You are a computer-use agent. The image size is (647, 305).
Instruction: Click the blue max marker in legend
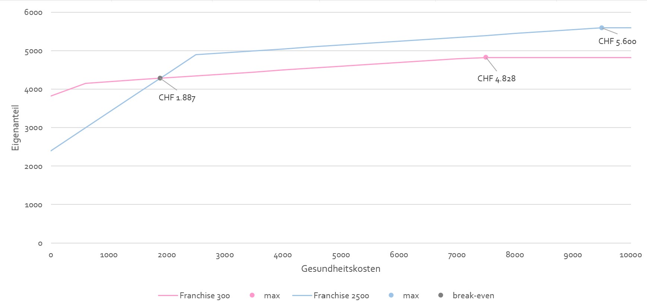[391, 295]
